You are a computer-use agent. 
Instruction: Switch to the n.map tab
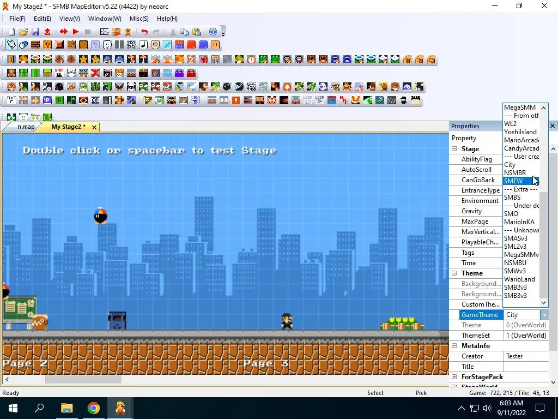[26, 127]
